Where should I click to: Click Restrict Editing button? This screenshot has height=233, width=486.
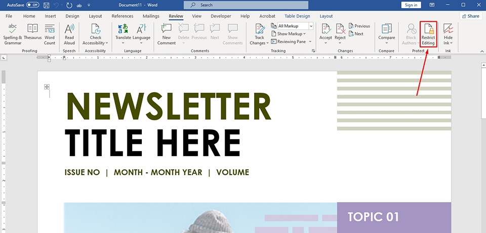428,34
